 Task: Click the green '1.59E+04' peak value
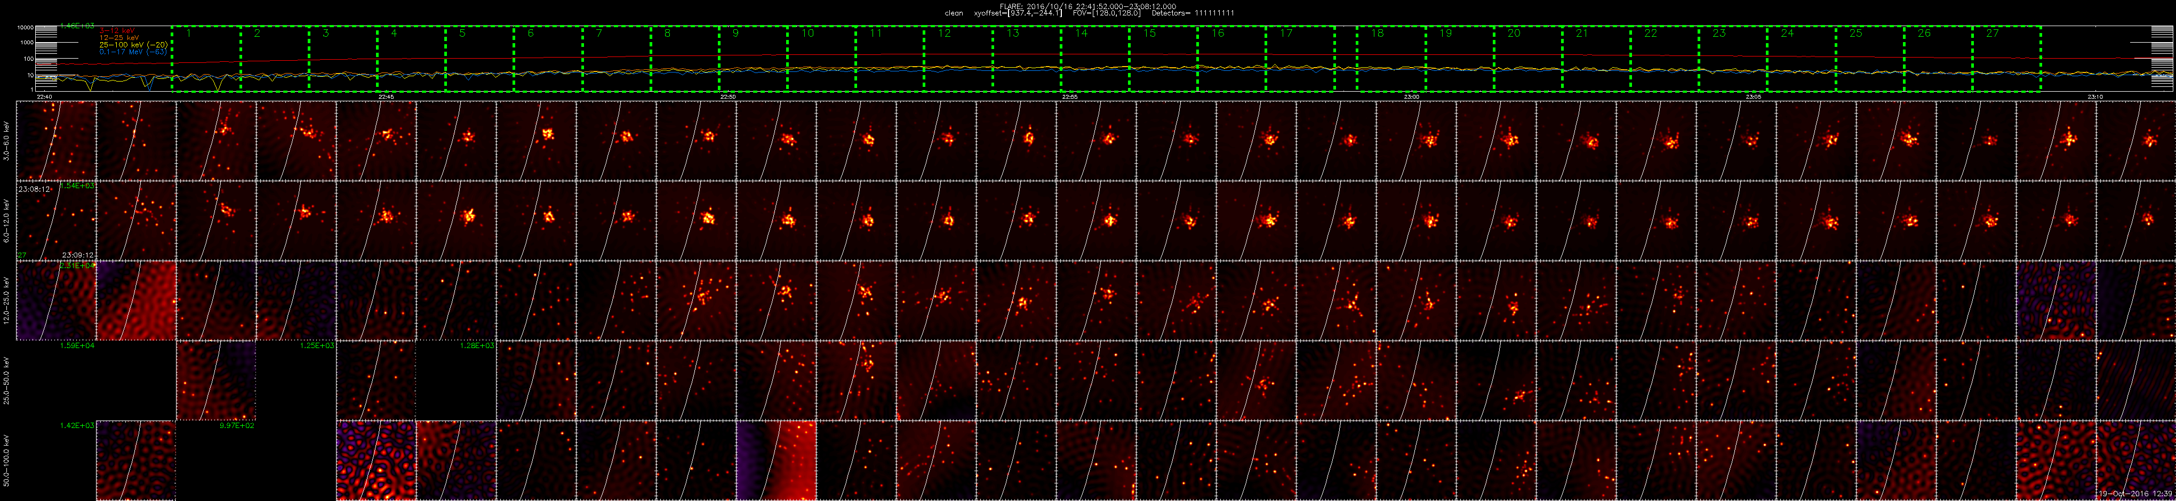pyautogui.click(x=77, y=345)
